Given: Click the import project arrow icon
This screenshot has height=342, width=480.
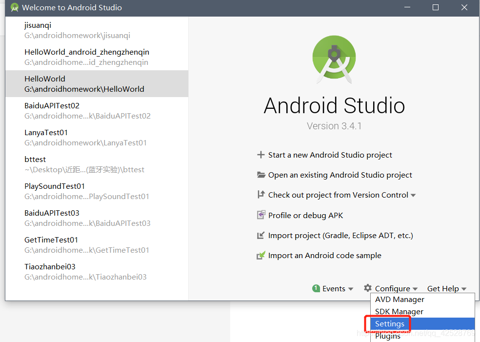Looking at the screenshot, I should [x=261, y=235].
